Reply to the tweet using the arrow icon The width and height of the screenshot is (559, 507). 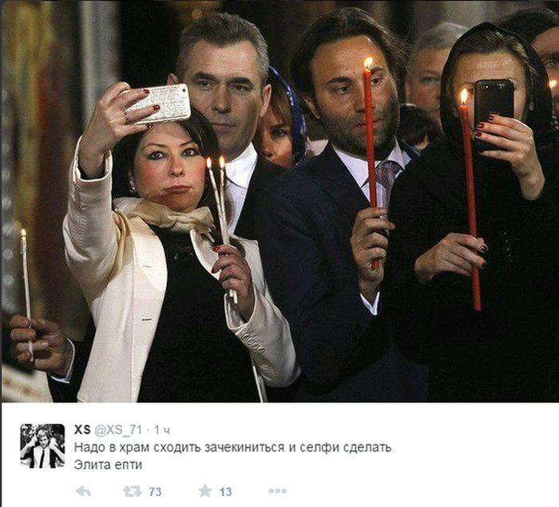click(x=83, y=491)
